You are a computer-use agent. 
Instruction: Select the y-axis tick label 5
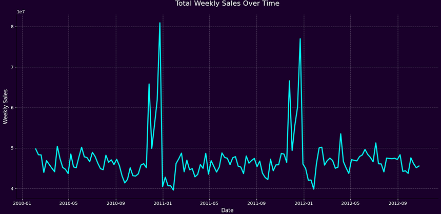(x=12, y=148)
